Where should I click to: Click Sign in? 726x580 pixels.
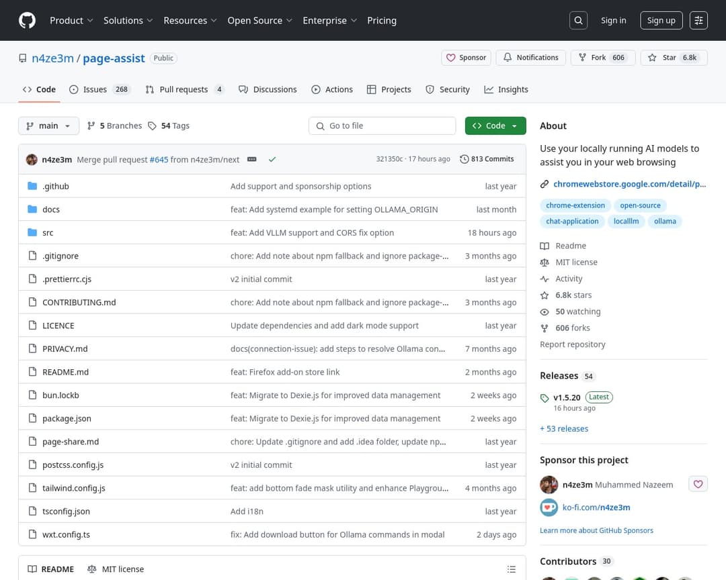click(613, 20)
